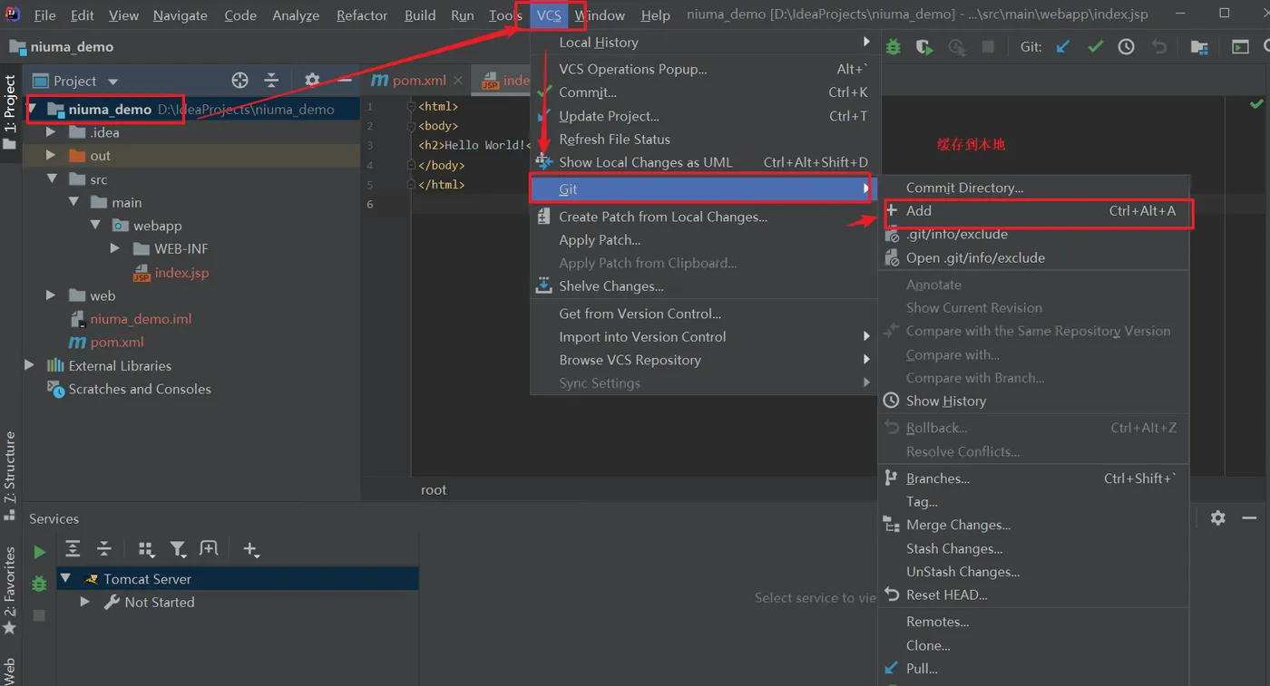Image resolution: width=1270 pixels, height=686 pixels.
Task: Debug service with green bug icon in Services
Action: pos(39,584)
